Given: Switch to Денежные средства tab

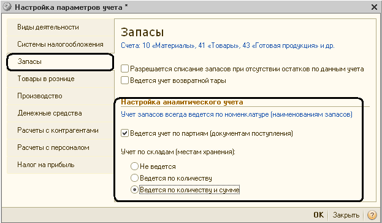Looking at the screenshot, I should coord(61,113).
